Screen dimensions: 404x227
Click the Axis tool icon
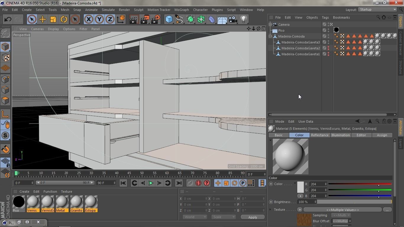(x=5, y=114)
